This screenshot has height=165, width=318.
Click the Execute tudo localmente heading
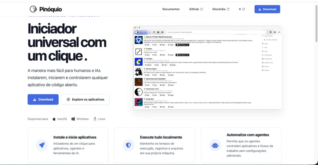pyautogui.click(x=161, y=137)
